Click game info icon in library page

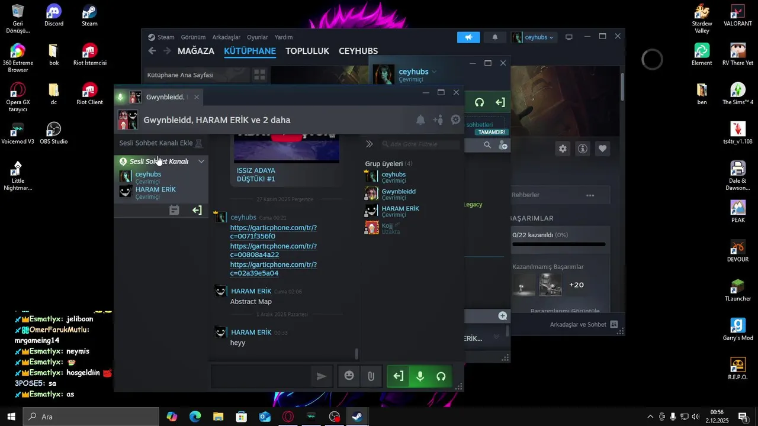(x=583, y=149)
